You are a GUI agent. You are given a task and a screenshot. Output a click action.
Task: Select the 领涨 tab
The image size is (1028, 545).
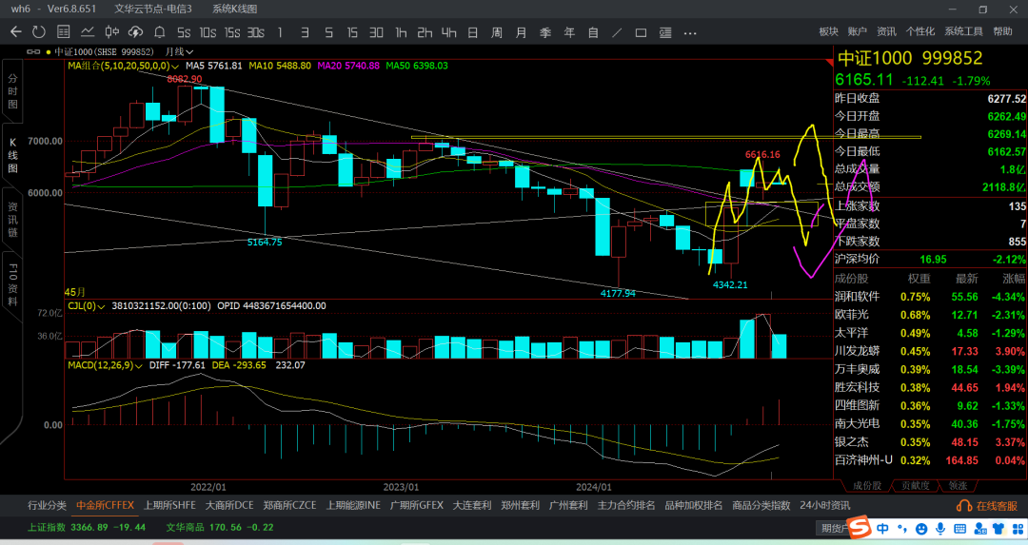[958, 485]
